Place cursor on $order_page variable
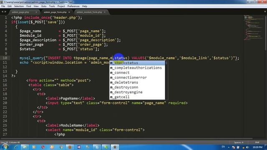 click(x=32, y=45)
